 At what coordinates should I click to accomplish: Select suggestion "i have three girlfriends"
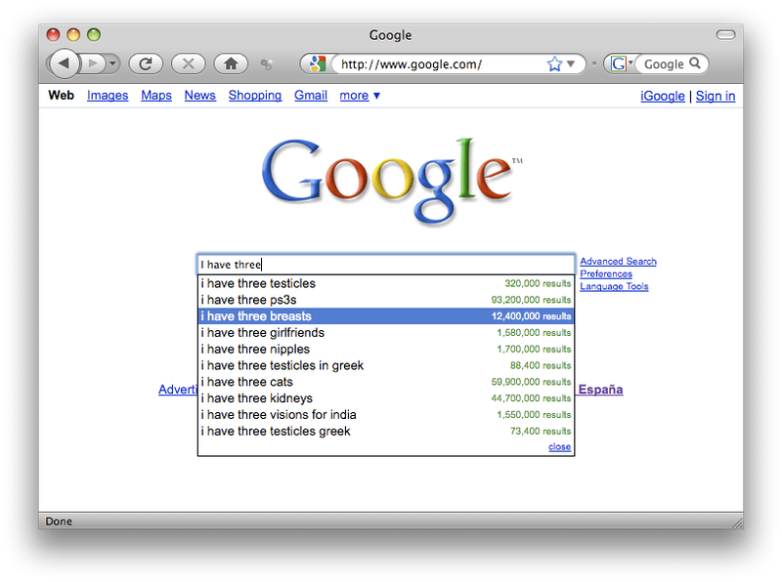coord(386,332)
